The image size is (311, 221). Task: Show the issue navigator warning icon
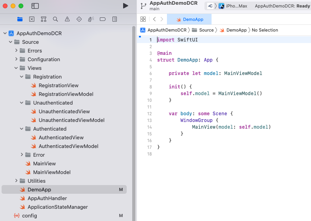(67, 19)
